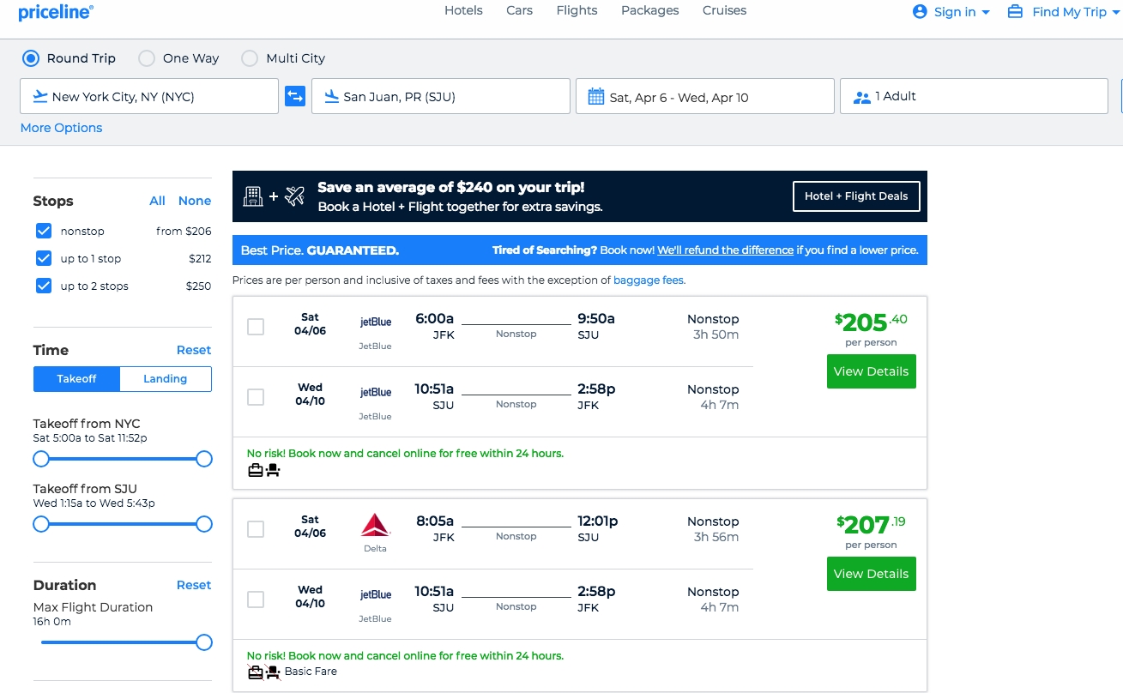Click the San Juan, PR (SJU) destination field

(x=441, y=96)
